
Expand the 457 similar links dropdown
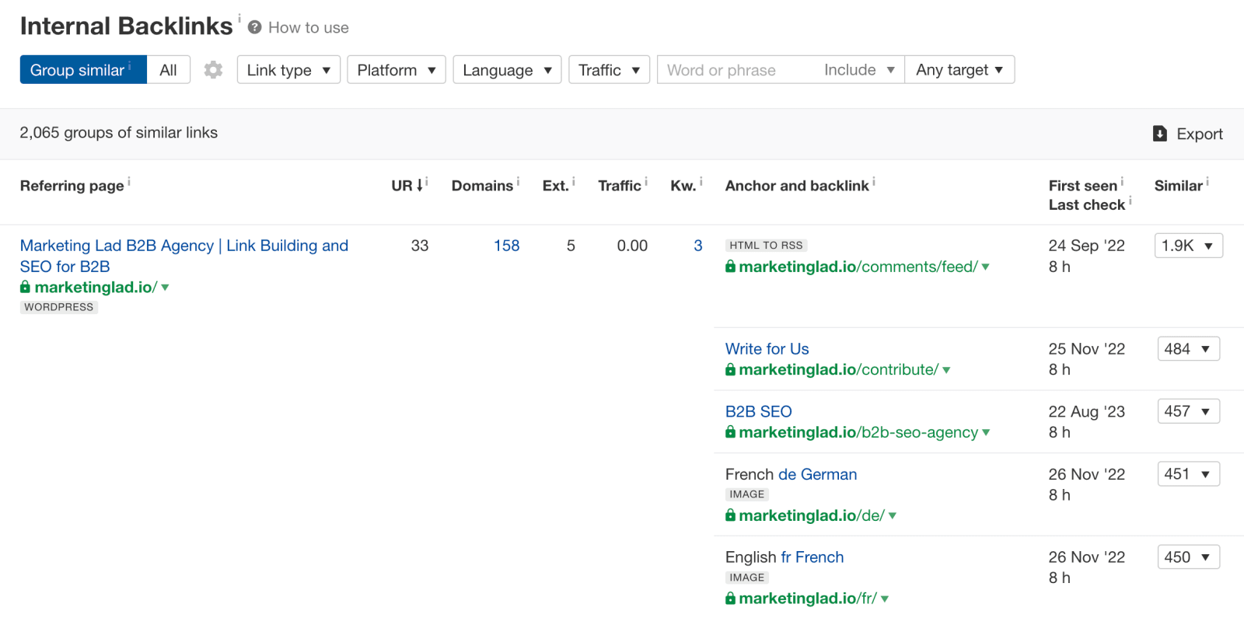click(1189, 411)
